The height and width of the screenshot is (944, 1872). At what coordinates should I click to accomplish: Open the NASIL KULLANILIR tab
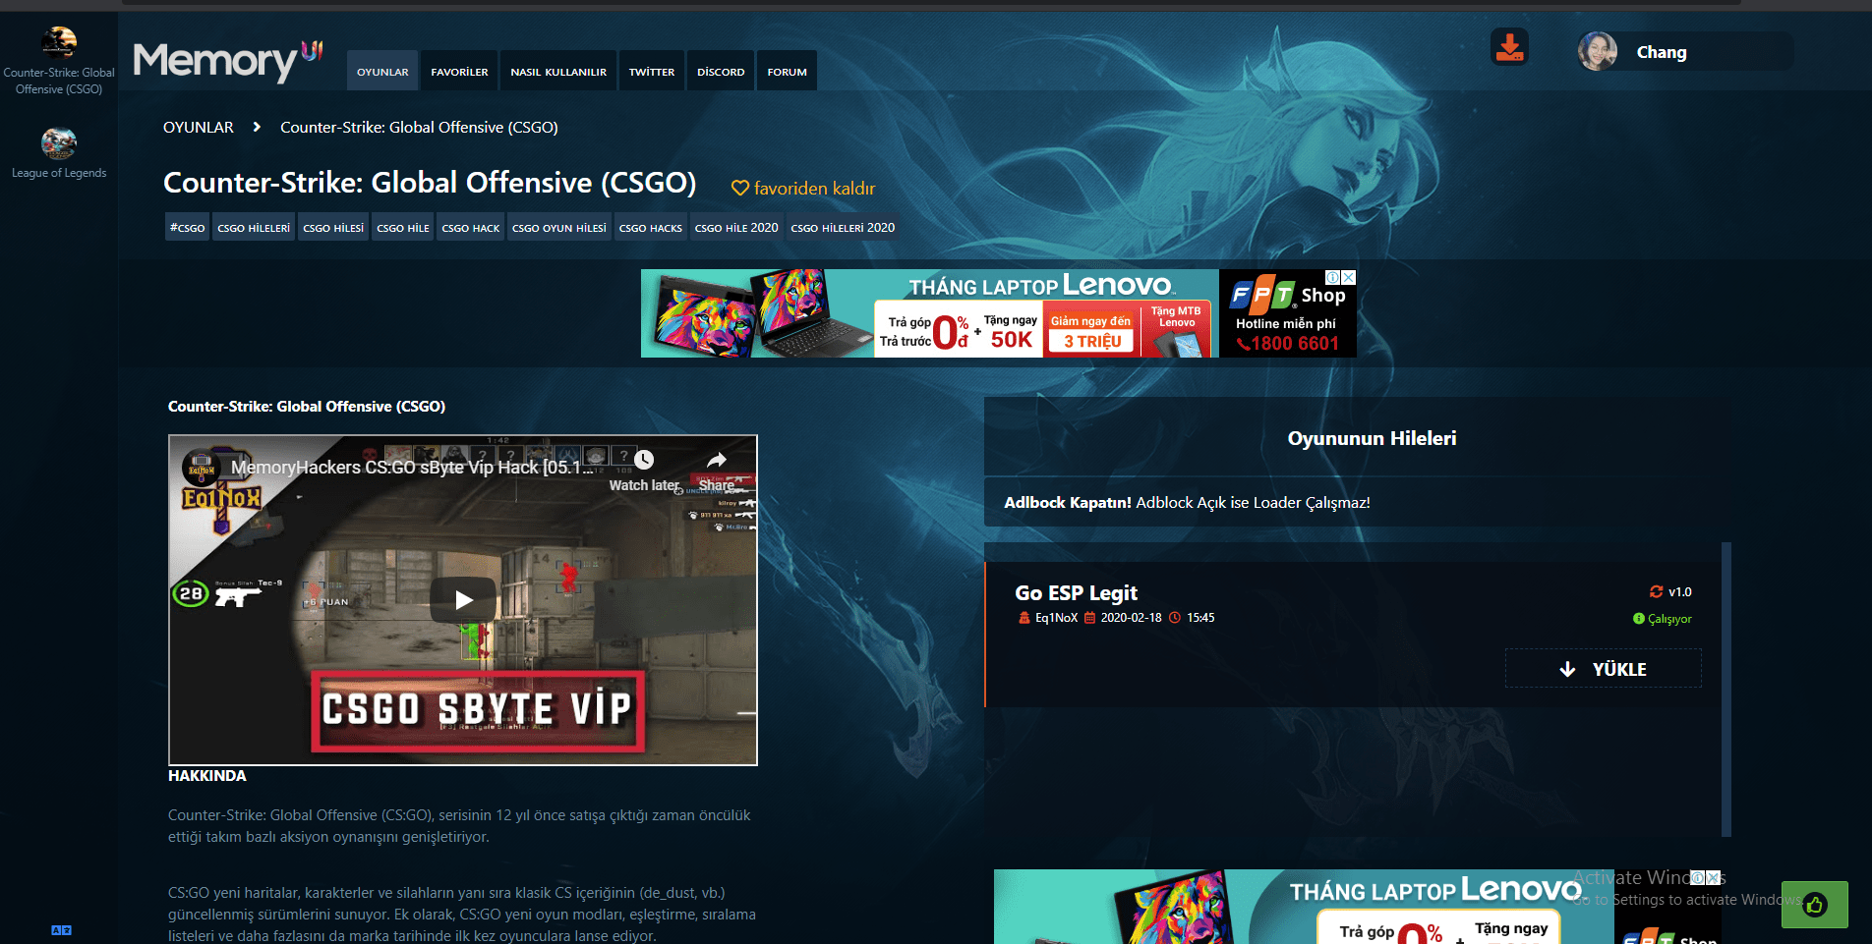click(x=558, y=71)
